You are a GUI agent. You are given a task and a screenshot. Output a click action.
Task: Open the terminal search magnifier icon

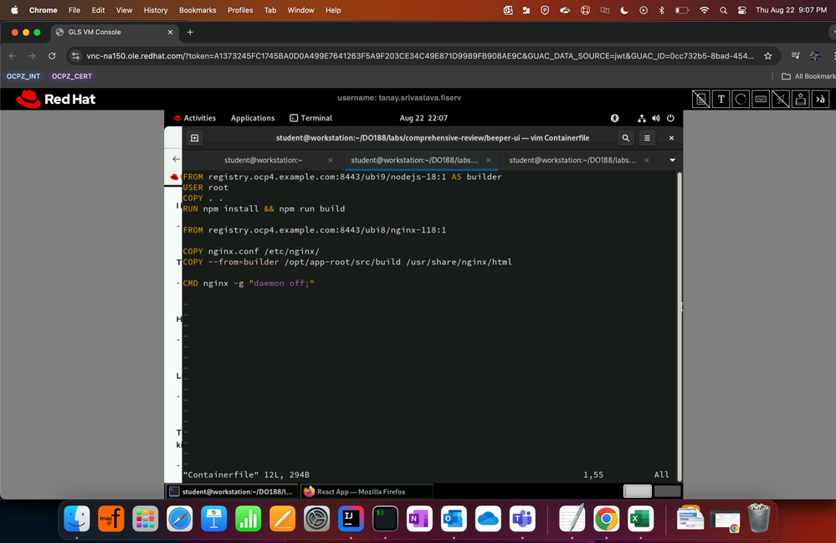point(626,138)
